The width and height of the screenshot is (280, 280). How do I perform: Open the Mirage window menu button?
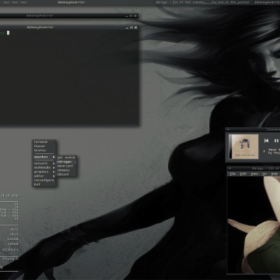(230, 168)
